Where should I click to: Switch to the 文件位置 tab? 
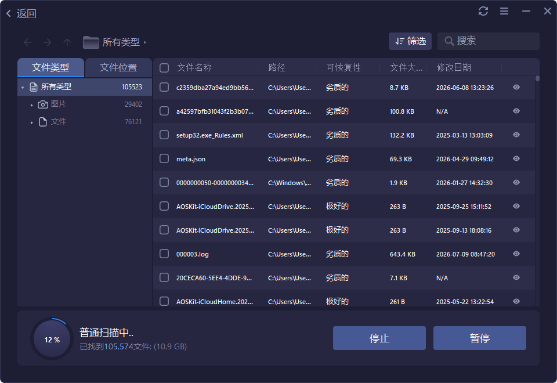tap(118, 67)
